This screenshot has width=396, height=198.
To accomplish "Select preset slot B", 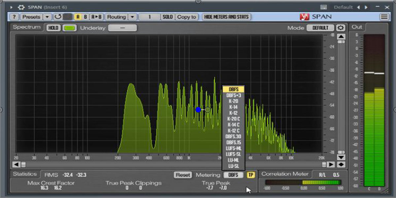I will click(86, 17).
